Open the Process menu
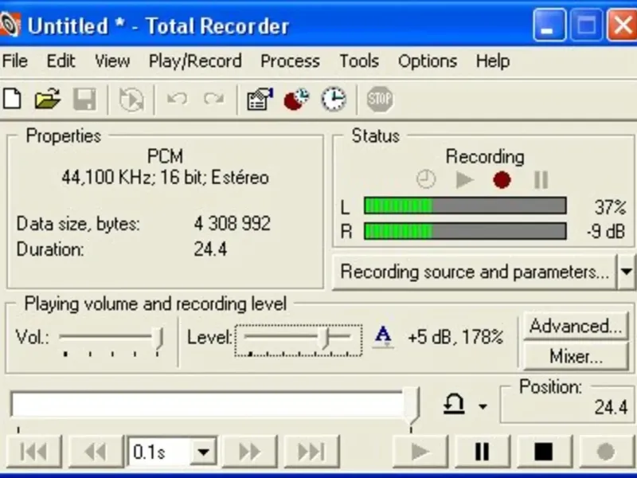The height and width of the screenshot is (478, 637). click(x=290, y=61)
